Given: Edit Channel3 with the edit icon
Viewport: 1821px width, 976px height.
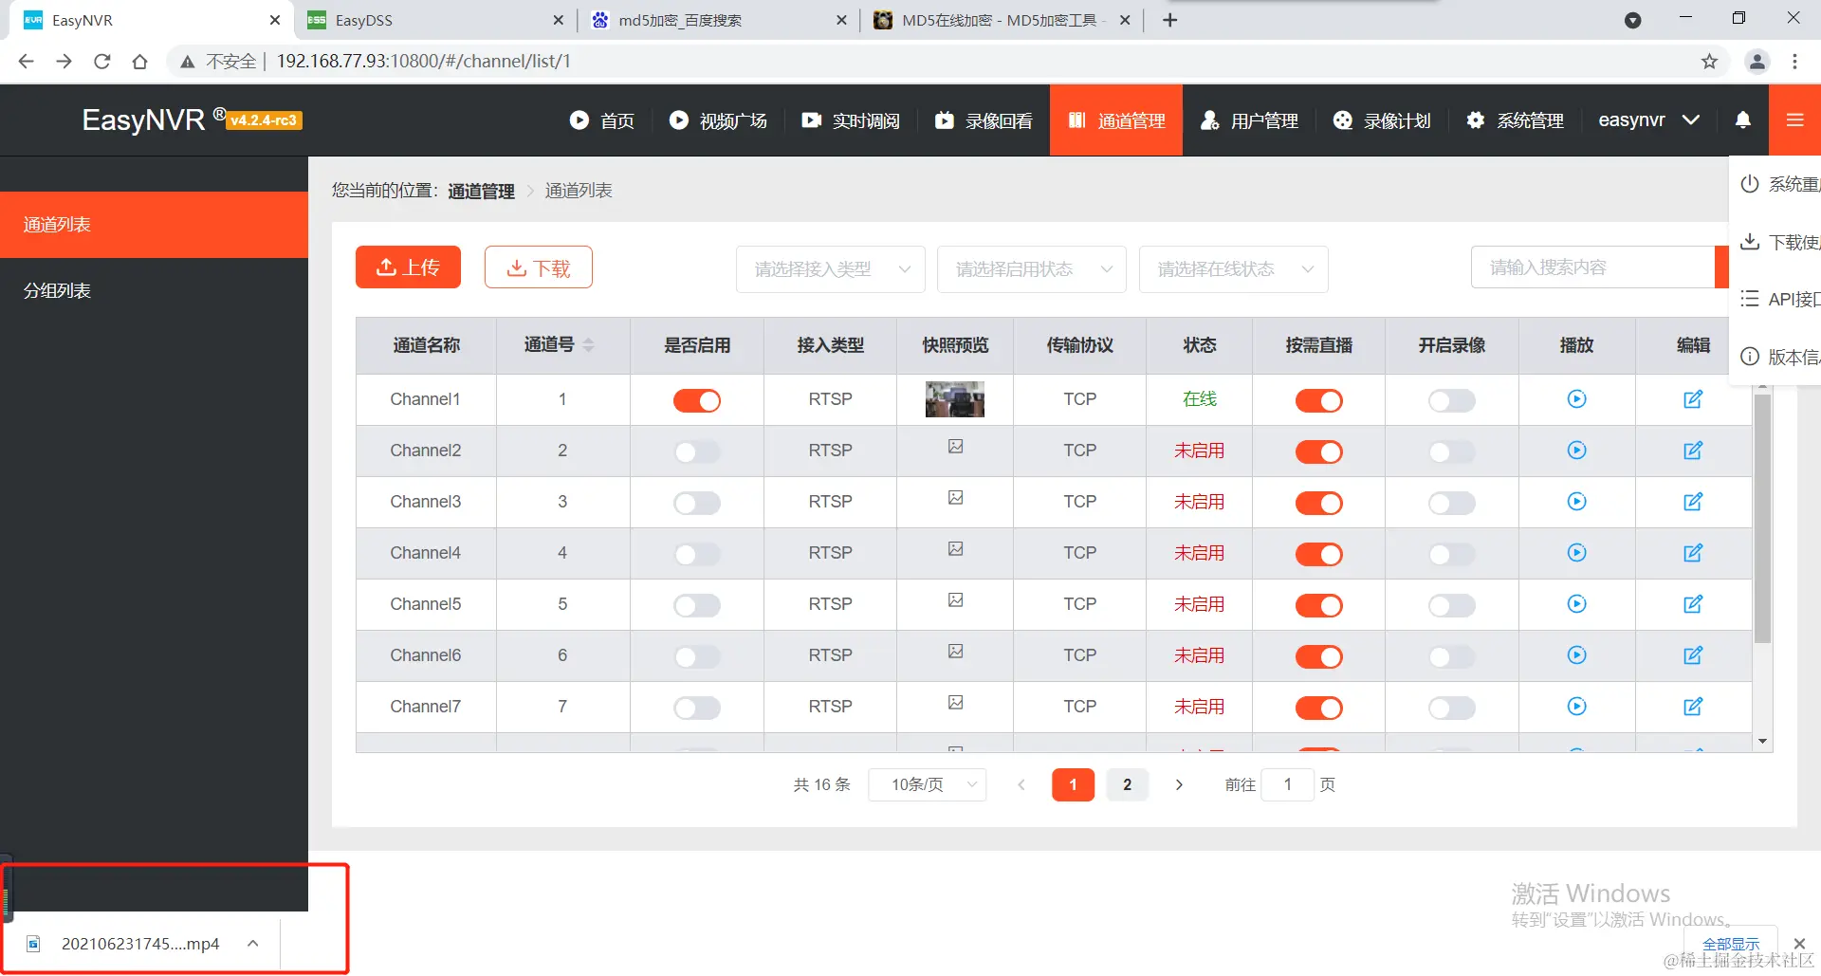Looking at the screenshot, I should 1693,502.
